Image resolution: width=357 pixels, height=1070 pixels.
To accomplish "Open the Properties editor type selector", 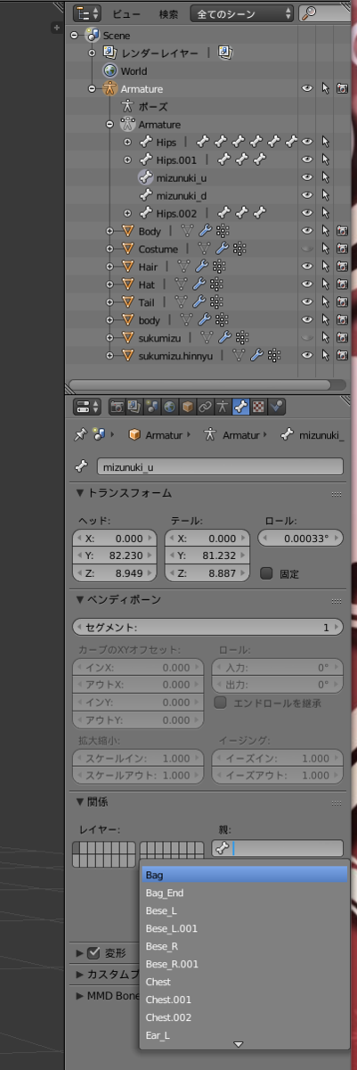I will [86, 407].
